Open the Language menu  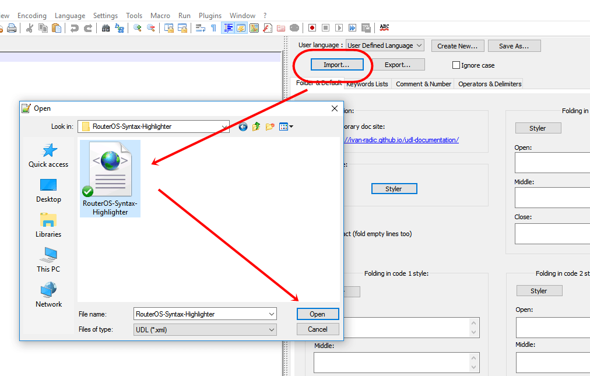70,15
